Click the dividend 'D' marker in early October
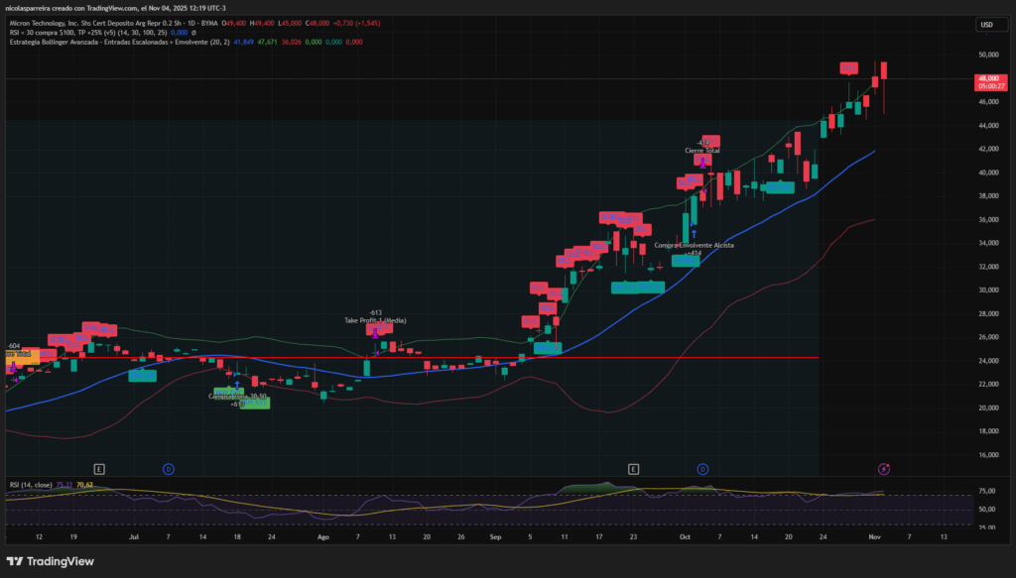The width and height of the screenshot is (1016, 578). click(x=702, y=468)
